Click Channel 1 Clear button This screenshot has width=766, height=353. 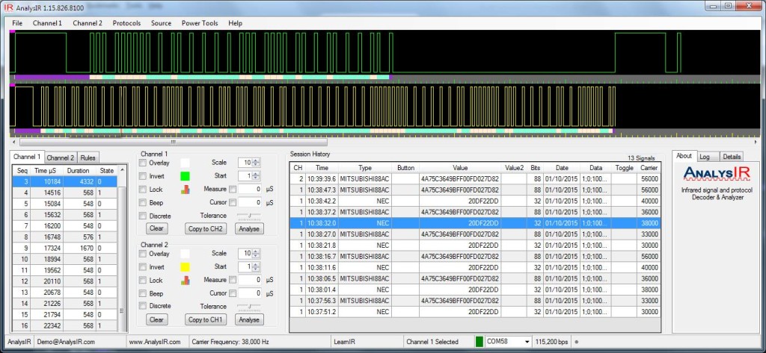156,228
